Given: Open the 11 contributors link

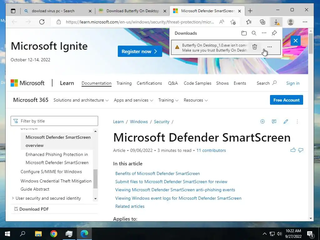Looking at the screenshot, I should (211, 150).
